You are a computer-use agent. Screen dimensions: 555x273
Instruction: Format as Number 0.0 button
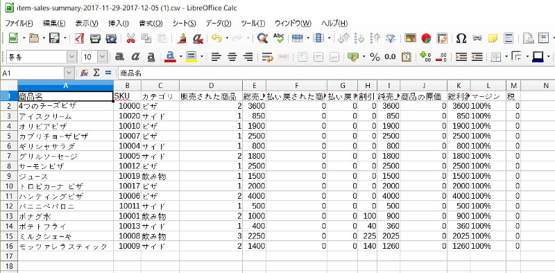(390, 57)
